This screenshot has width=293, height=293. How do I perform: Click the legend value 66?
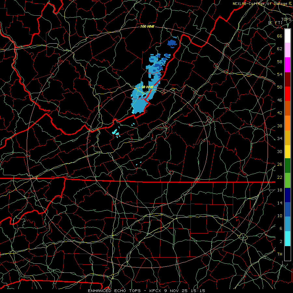(x=280, y=36)
